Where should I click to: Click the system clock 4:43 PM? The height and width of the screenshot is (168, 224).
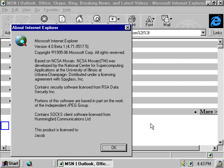[204, 163]
